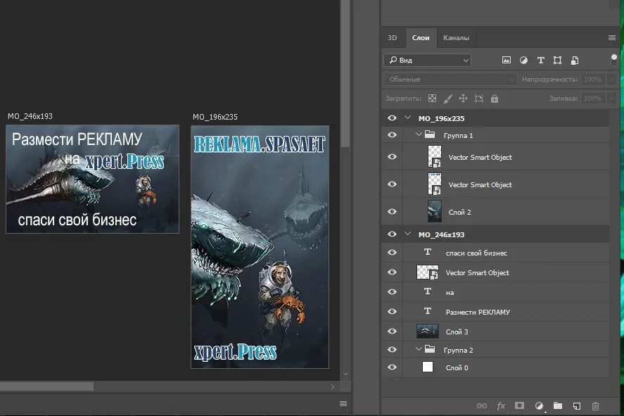Filter layers by shape layers icon
The image size is (624, 416).
[558, 60]
